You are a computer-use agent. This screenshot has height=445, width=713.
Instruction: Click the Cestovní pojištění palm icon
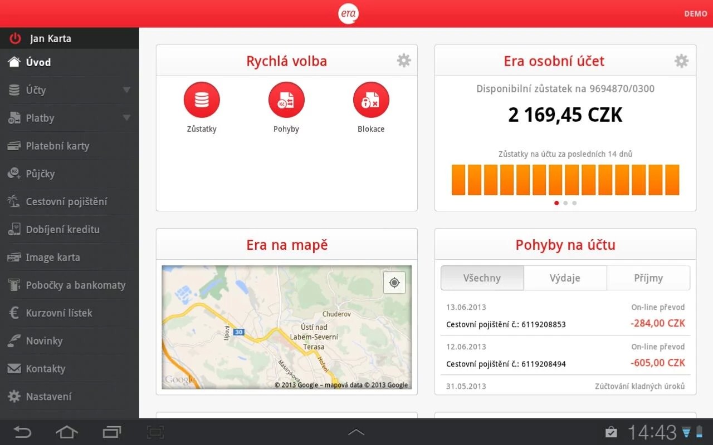(14, 201)
